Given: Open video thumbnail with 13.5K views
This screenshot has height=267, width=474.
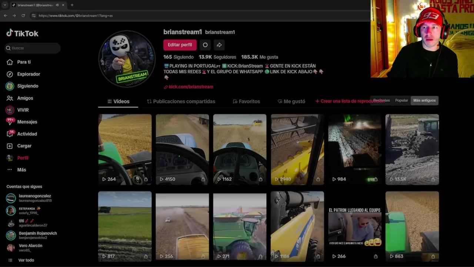Looking at the screenshot, I should (x=412, y=149).
